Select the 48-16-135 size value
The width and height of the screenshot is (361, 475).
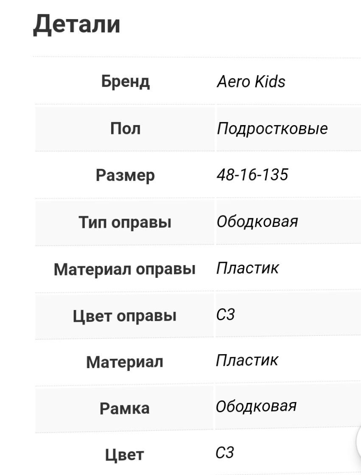point(252,174)
